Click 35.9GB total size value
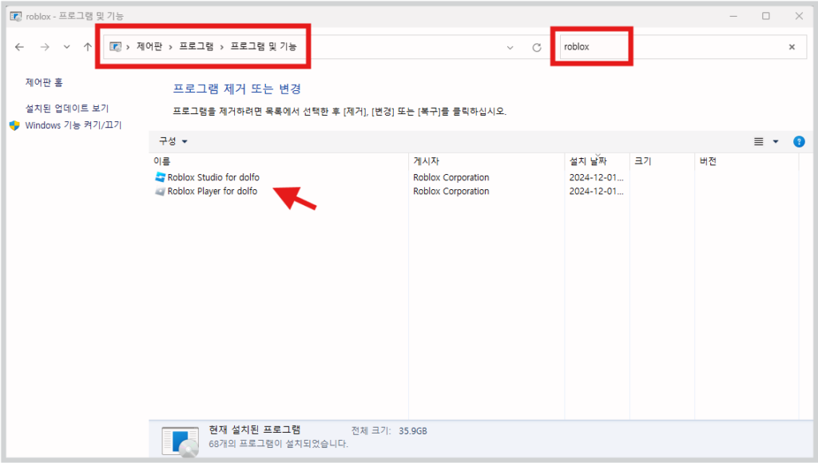This screenshot has height=463, width=818. [x=413, y=431]
